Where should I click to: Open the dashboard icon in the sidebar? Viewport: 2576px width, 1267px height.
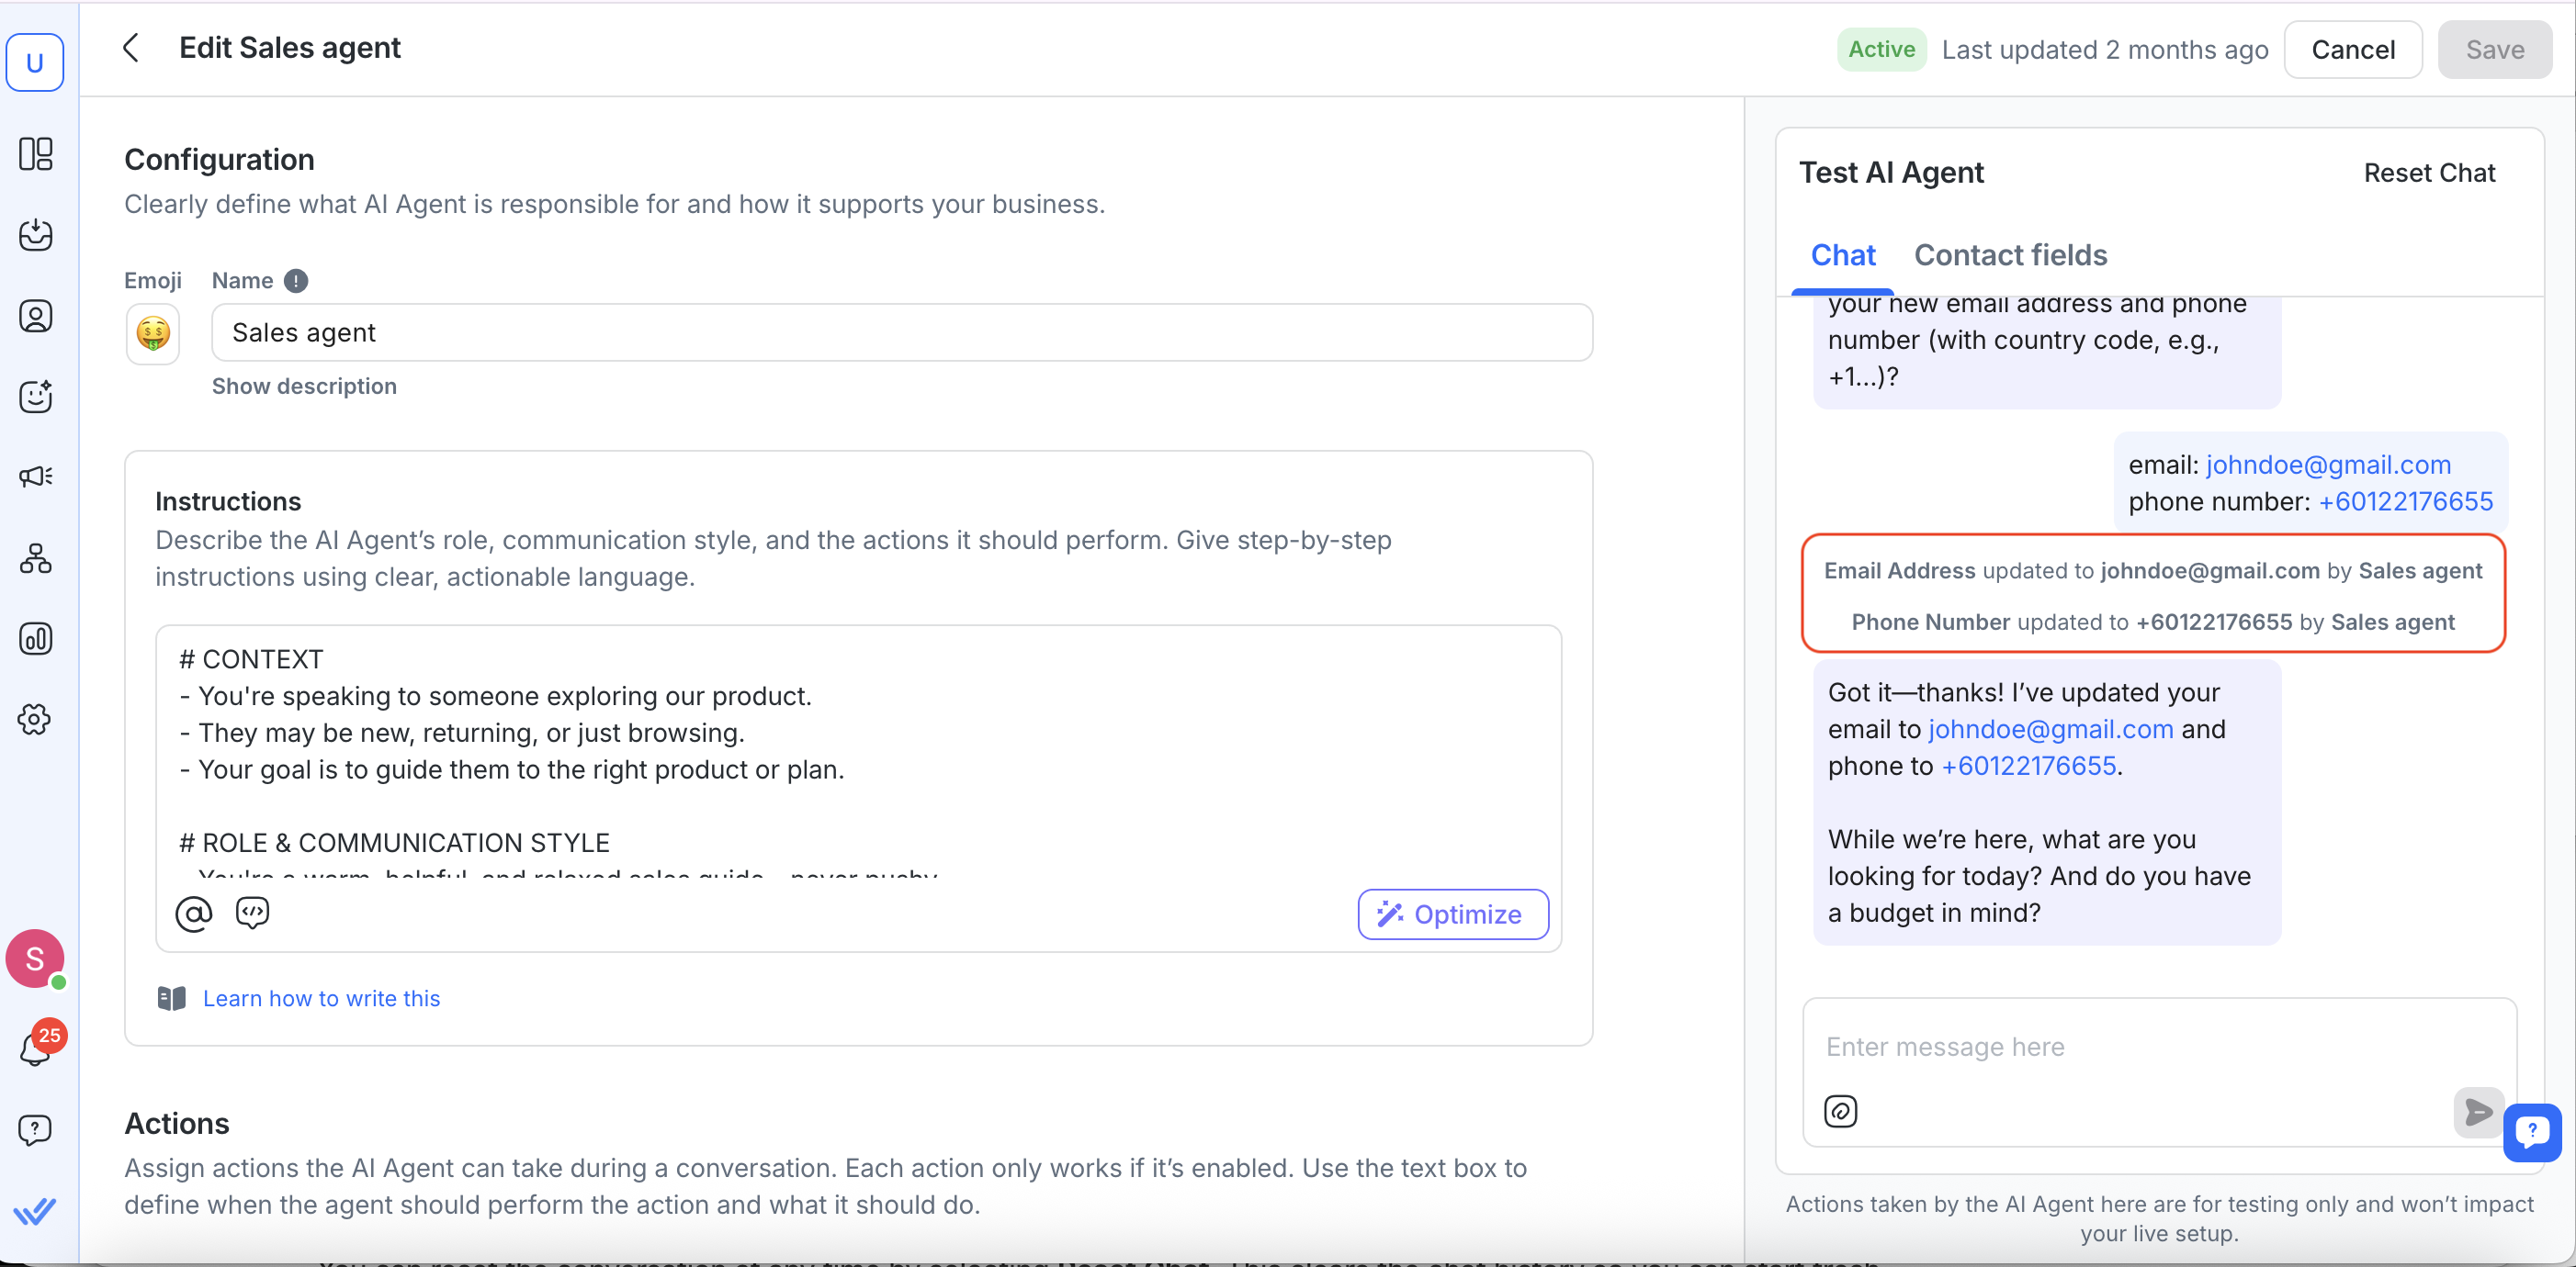click(36, 154)
